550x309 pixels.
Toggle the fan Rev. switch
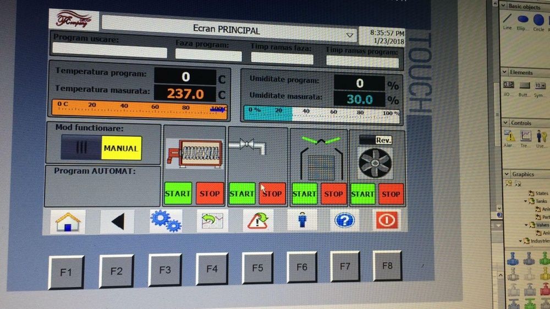click(x=375, y=140)
